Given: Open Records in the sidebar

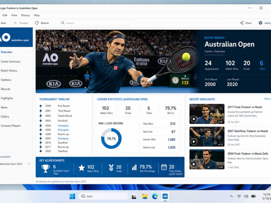Looking at the screenshot, I should (5, 89).
